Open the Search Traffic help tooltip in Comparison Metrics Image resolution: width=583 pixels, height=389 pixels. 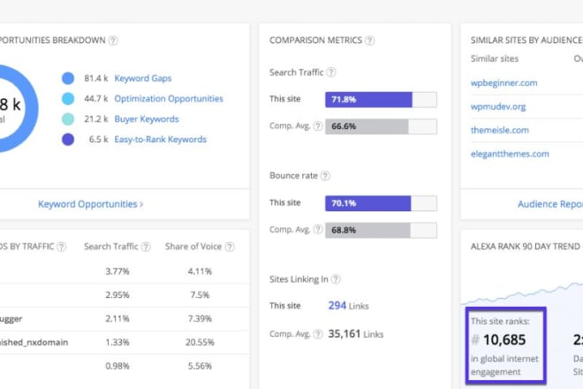(x=331, y=72)
